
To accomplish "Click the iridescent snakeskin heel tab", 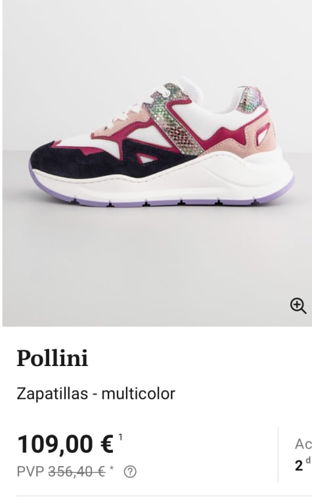I will [250, 99].
